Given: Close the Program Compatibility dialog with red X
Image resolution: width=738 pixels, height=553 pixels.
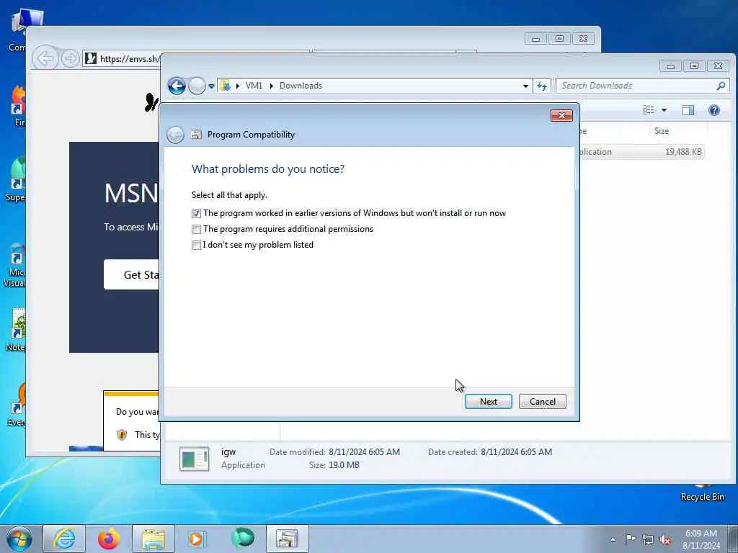Looking at the screenshot, I should pos(561,116).
